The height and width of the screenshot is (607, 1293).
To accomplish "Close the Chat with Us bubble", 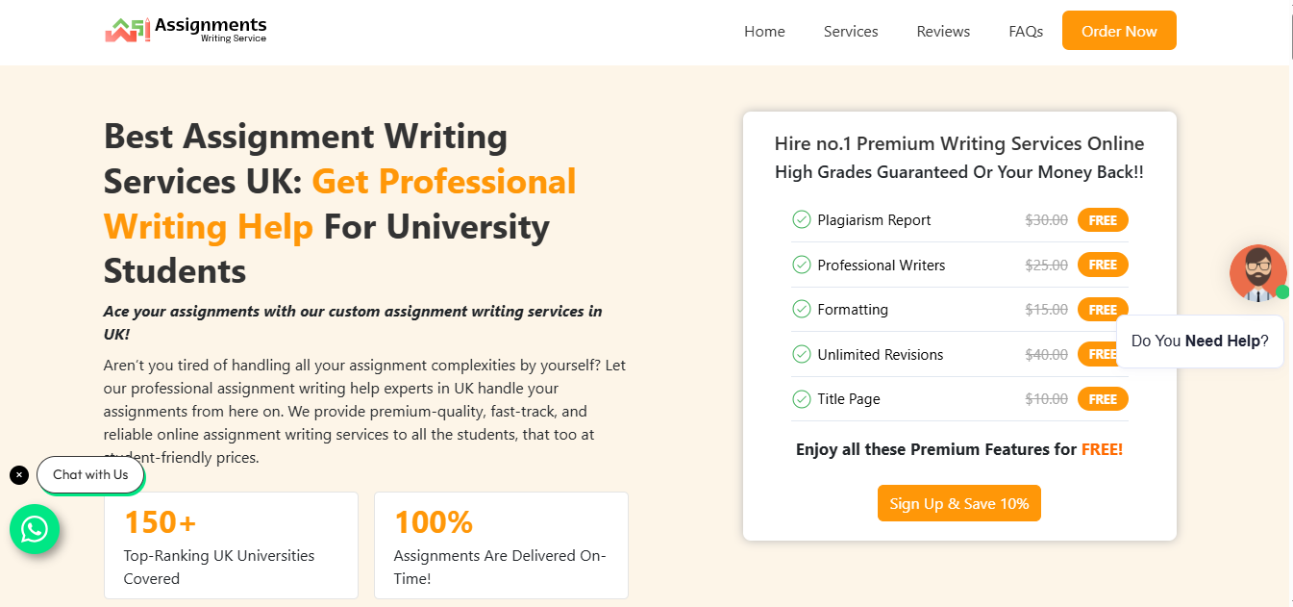I will (19, 474).
